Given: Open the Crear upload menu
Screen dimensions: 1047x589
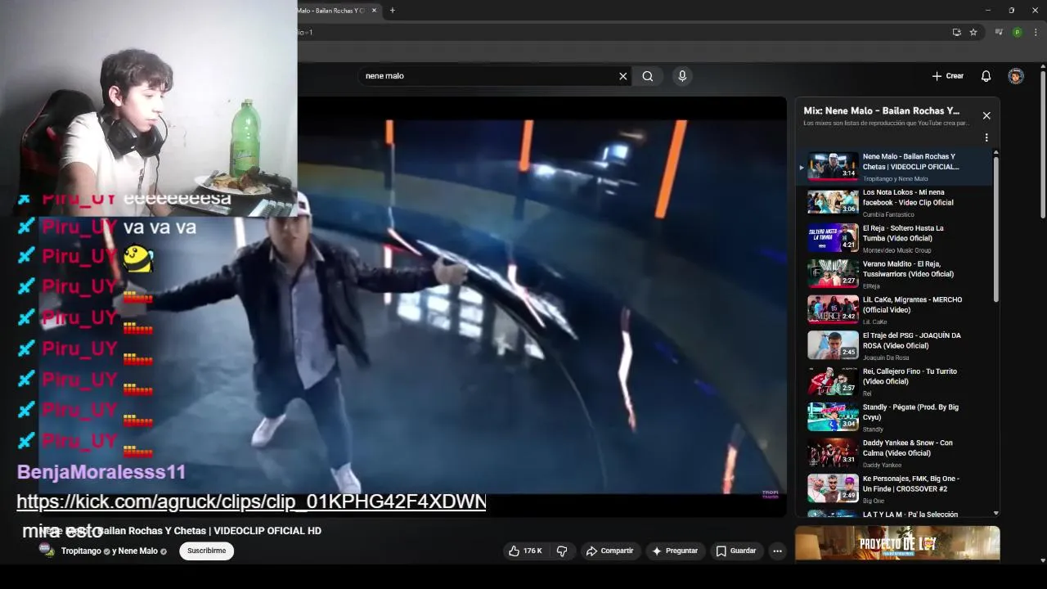Looking at the screenshot, I should 947,76.
